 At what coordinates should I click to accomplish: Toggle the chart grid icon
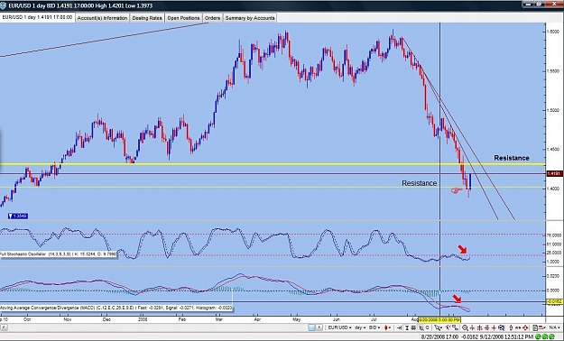click(413, 327)
